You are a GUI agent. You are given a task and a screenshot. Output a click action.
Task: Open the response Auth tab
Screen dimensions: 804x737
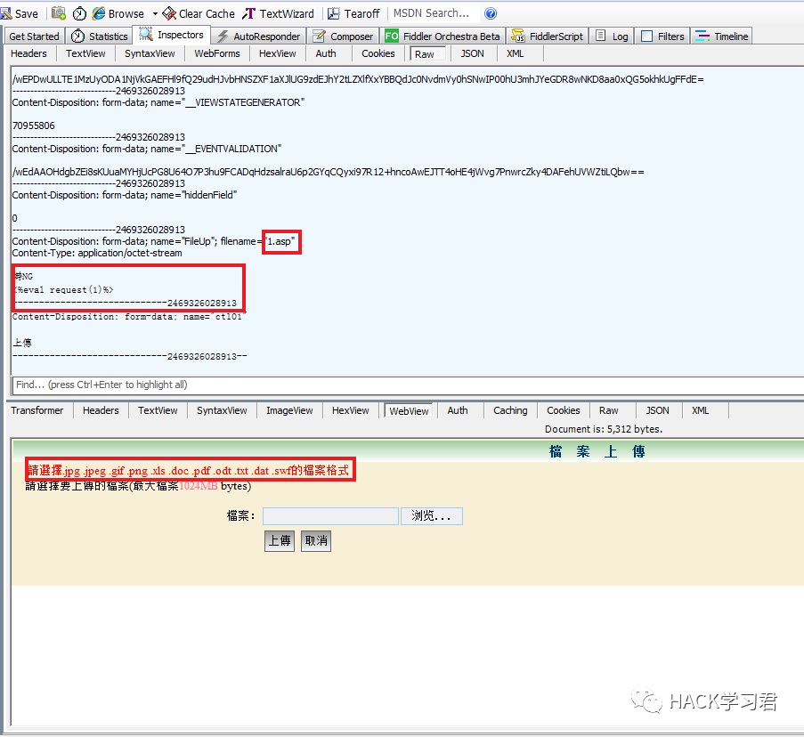coord(458,410)
